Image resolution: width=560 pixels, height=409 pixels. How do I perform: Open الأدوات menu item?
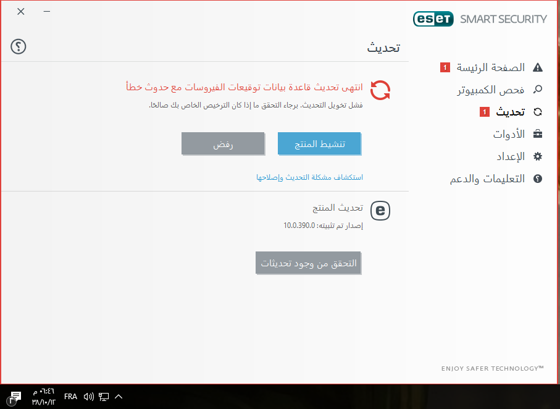point(509,134)
